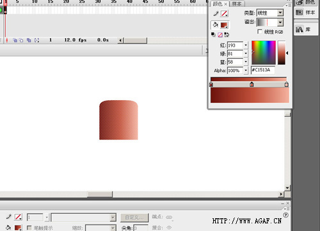Click the stroke height field in Properties
The height and width of the screenshot is (231, 320).
tap(35, 218)
